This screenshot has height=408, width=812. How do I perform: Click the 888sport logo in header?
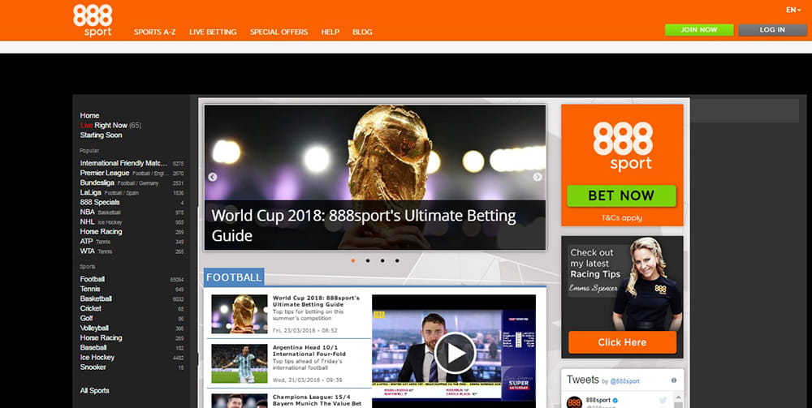point(93,21)
